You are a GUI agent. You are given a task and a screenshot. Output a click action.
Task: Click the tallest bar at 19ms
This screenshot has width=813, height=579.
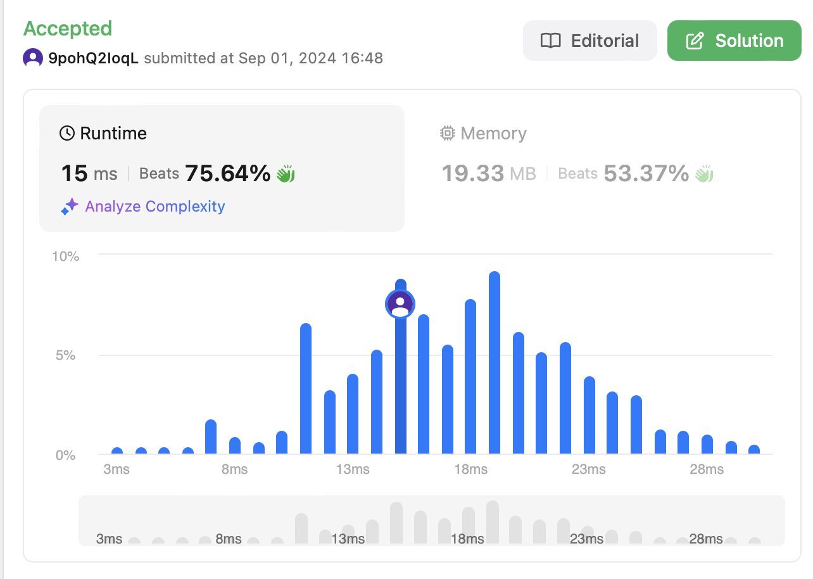pos(495,363)
